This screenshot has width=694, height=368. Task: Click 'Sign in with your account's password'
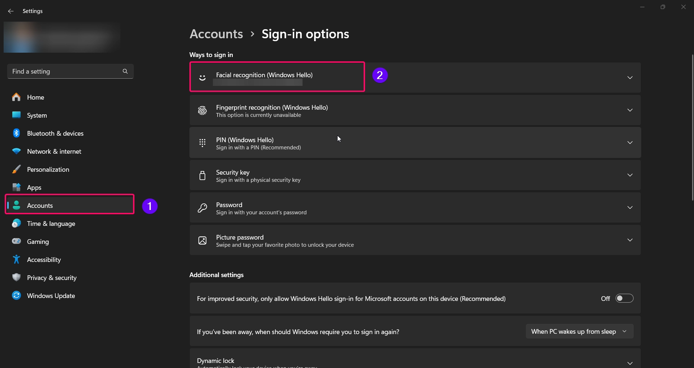click(x=261, y=213)
